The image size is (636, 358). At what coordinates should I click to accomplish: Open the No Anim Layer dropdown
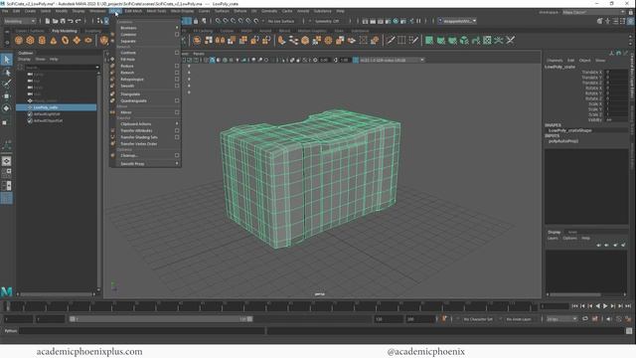pos(519,319)
